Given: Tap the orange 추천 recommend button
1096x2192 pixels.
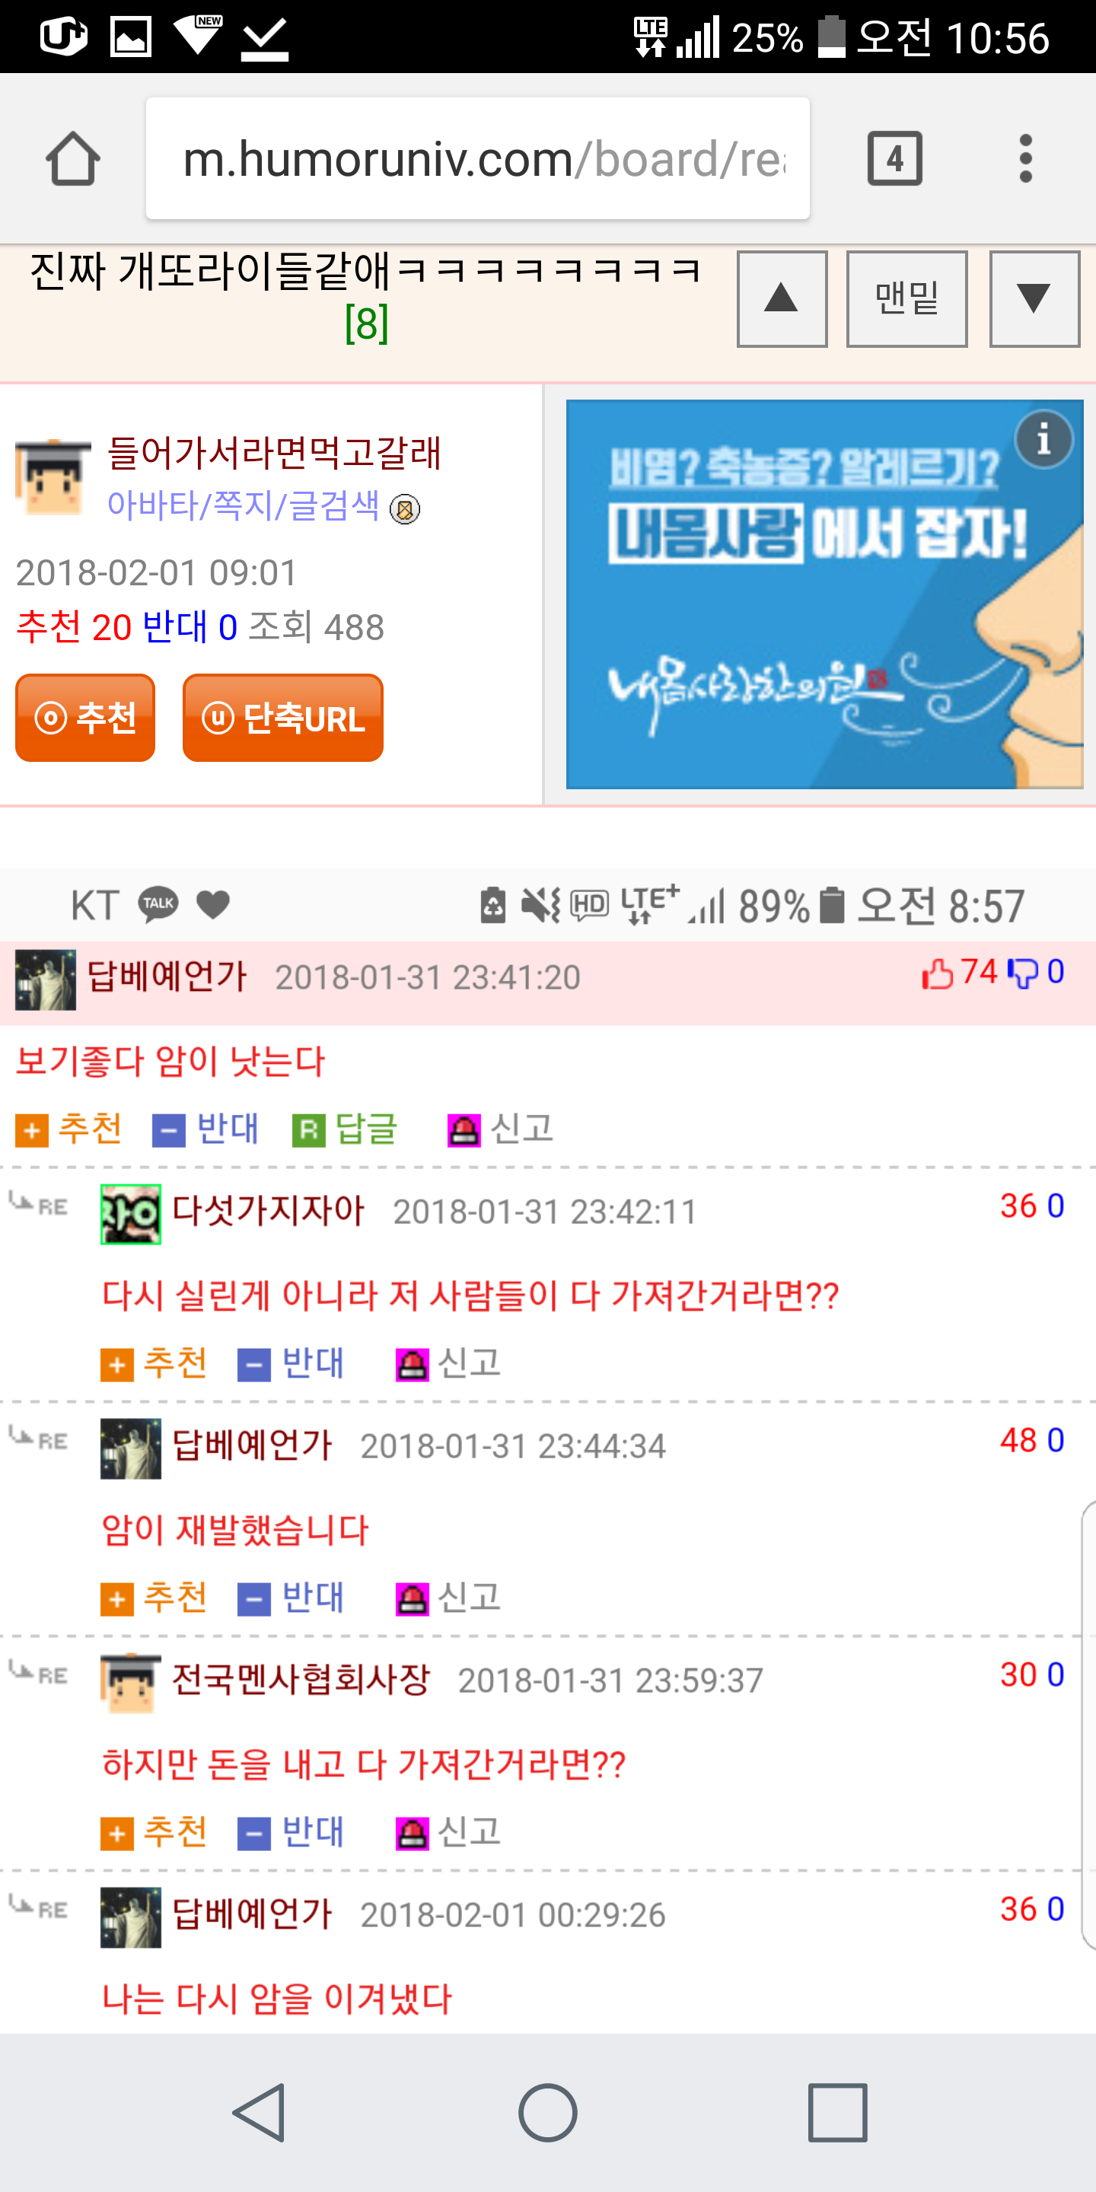Looking at the screenshot, I should point(85,717).
